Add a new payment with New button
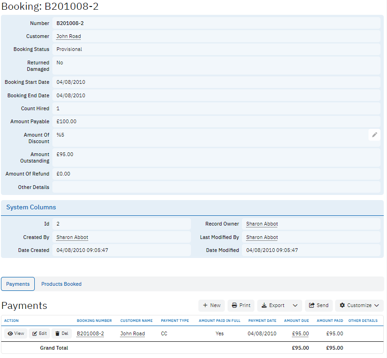 point(211,306)
